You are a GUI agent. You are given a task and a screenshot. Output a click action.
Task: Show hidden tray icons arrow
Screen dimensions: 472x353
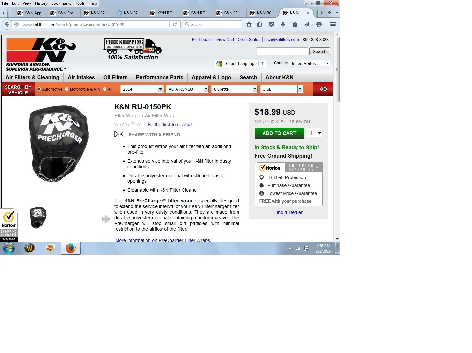point(290,248)
